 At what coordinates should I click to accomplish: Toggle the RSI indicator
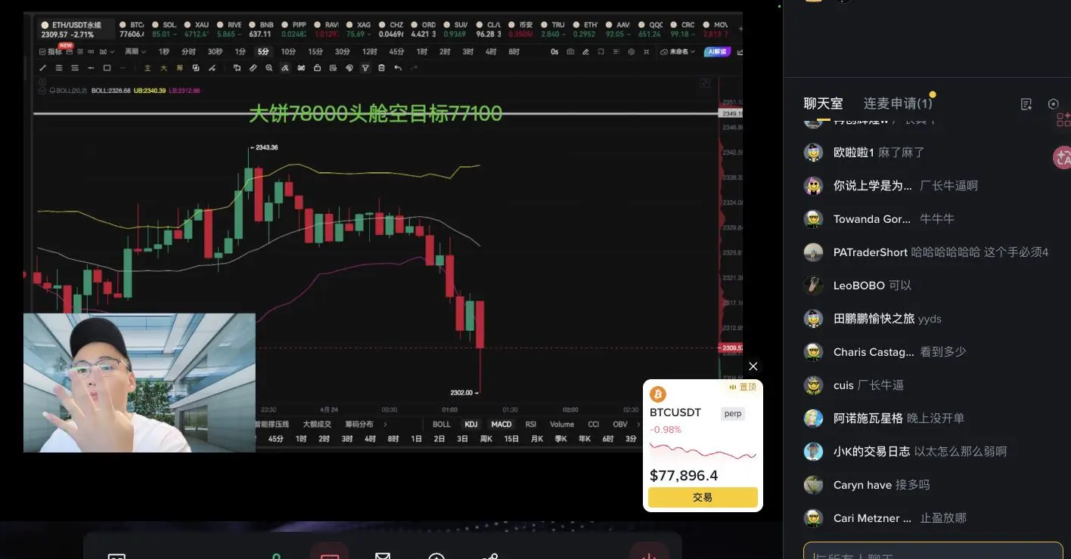pyautogui.click(x=531, y=425)
